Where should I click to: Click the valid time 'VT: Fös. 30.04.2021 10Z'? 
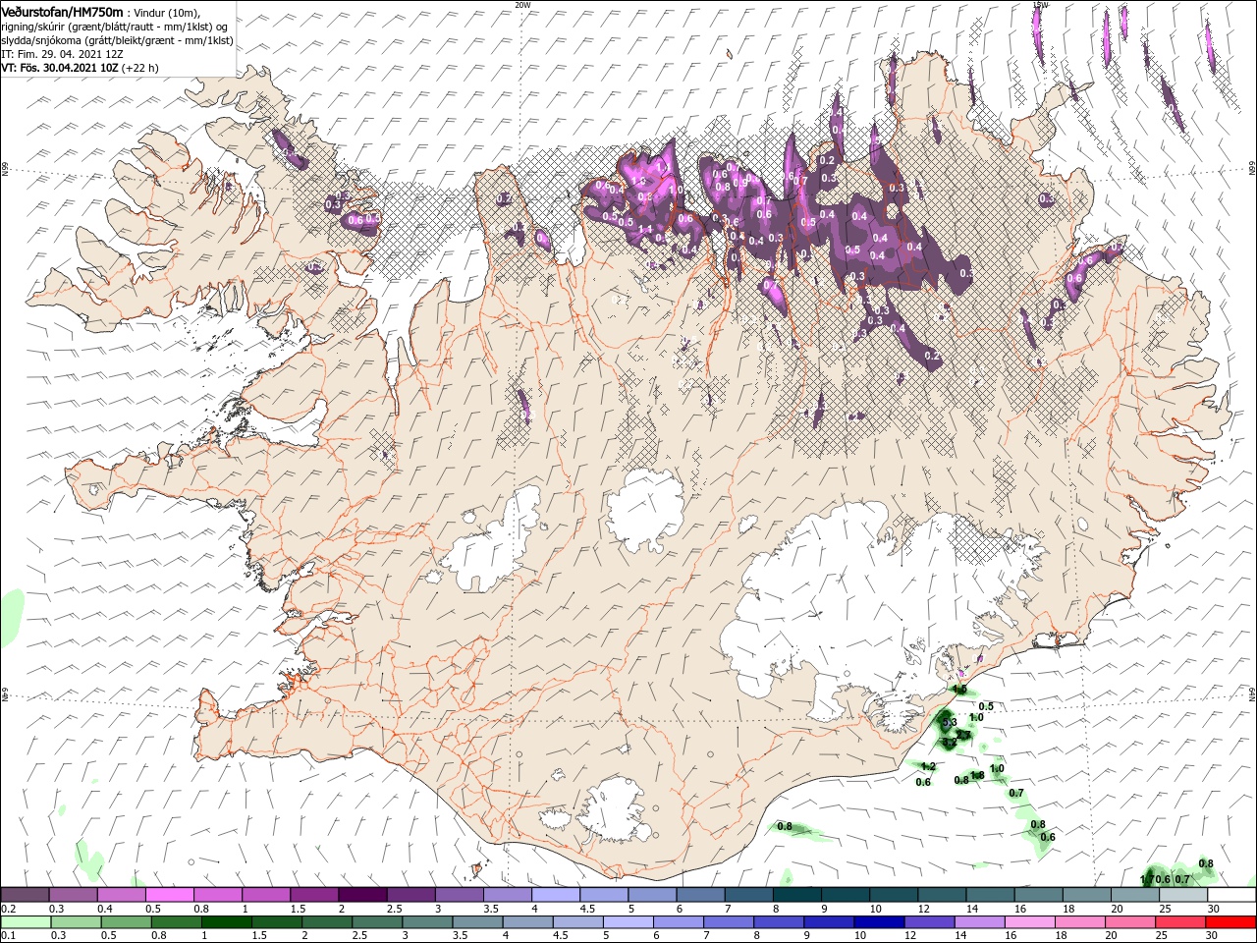pos(60,68)
